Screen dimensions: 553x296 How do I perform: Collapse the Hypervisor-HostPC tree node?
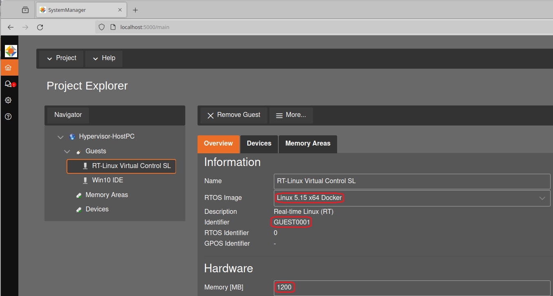60,137
